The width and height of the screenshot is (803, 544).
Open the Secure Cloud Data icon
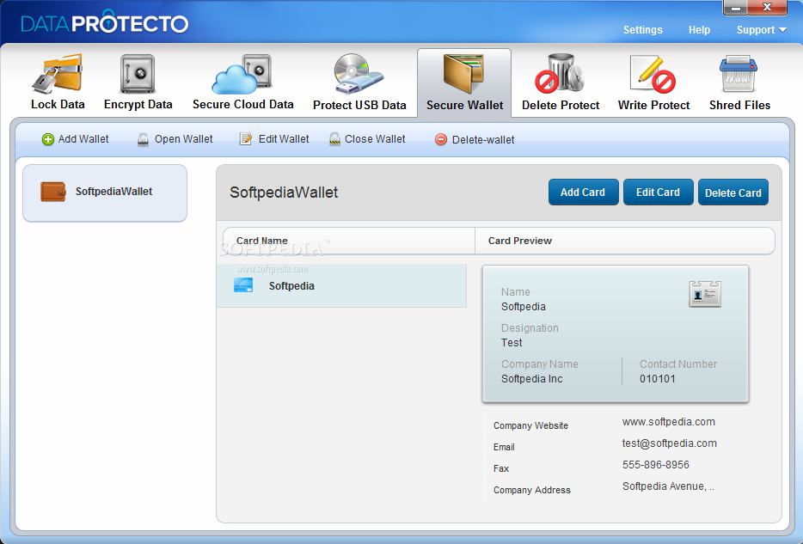coord(242,74)
